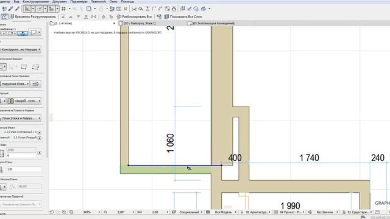Image resolution: width=390 pixels, height=219 pixels.
Task: Open the dropdown next to cursor snap button
Action: coord(57,9)
